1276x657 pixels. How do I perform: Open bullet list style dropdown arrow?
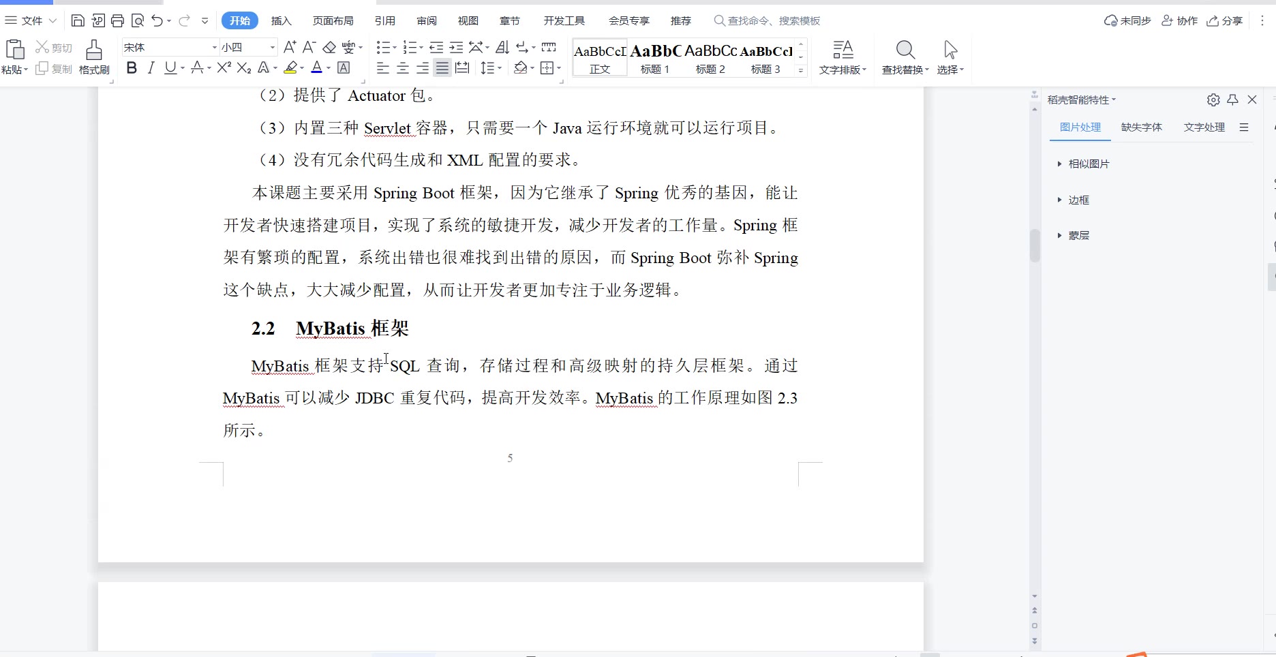[394, 47]
